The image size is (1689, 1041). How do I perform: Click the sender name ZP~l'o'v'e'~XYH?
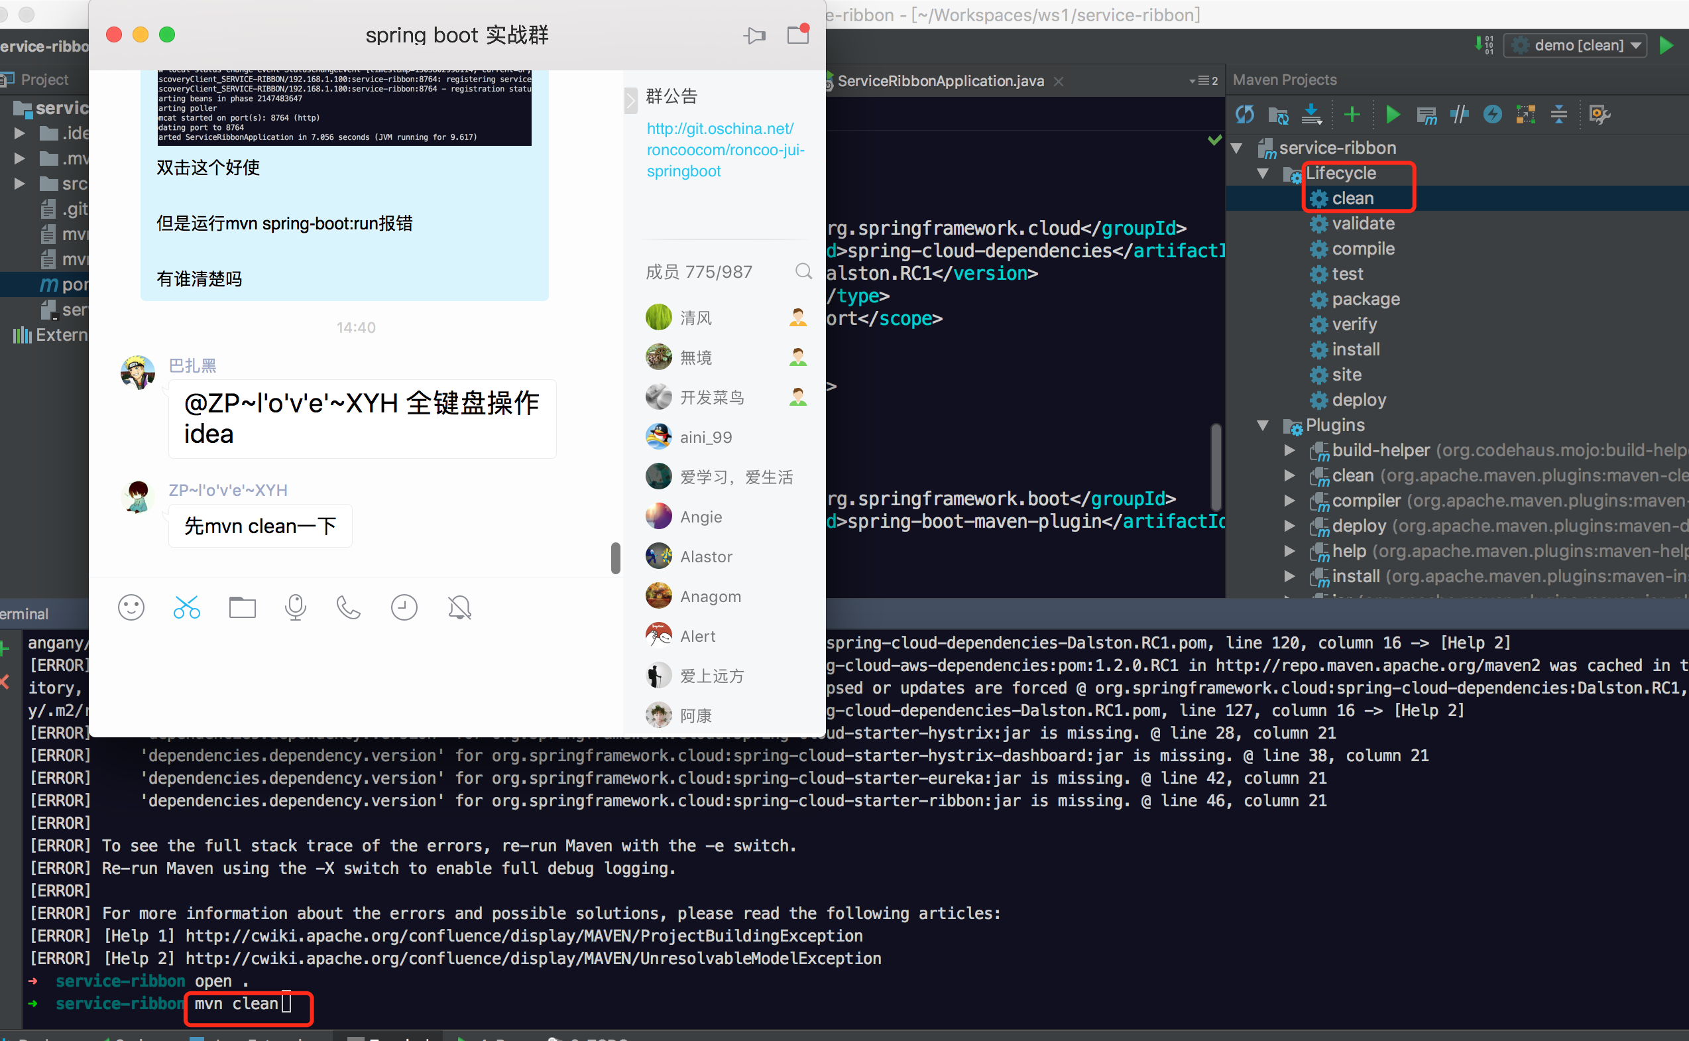coord(228,490)
